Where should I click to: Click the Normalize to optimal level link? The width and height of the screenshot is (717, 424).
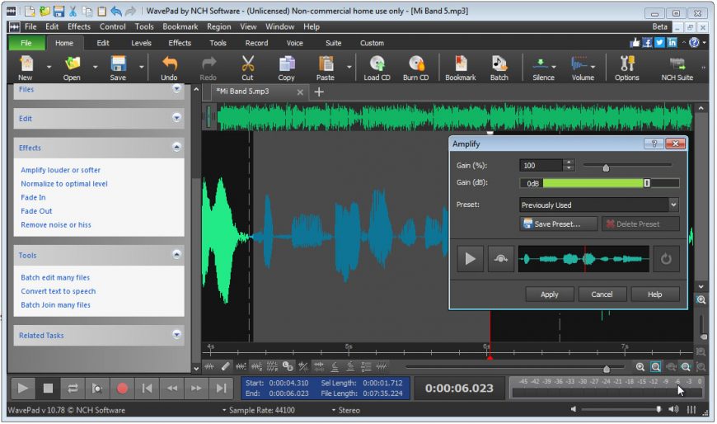pos(64,184)
